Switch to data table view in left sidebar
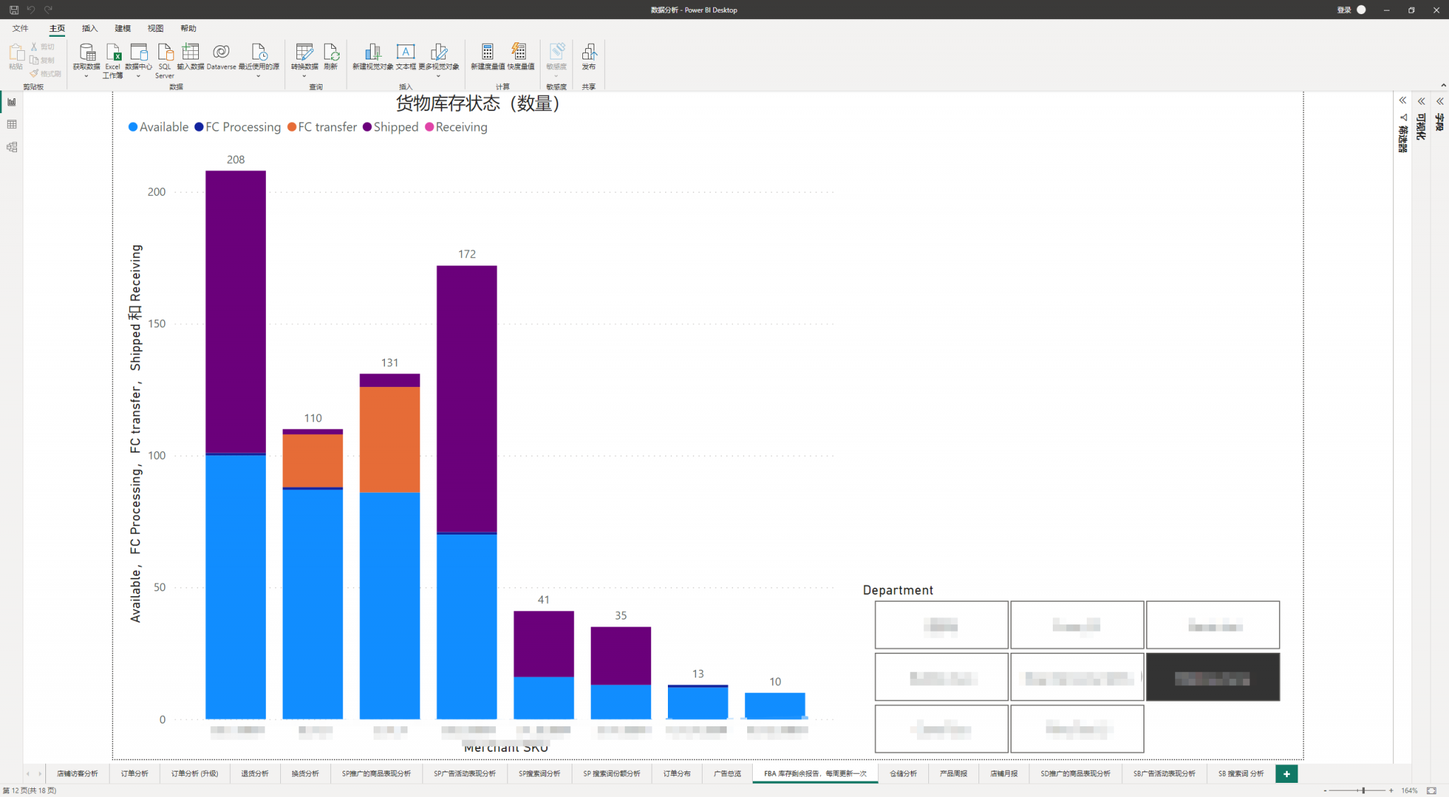1449x797 pixels. coord(12,124)
